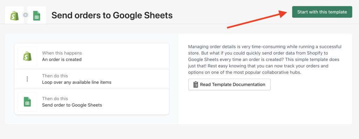Click the template description paragraph
359x139 pixels.
[265, 60]
